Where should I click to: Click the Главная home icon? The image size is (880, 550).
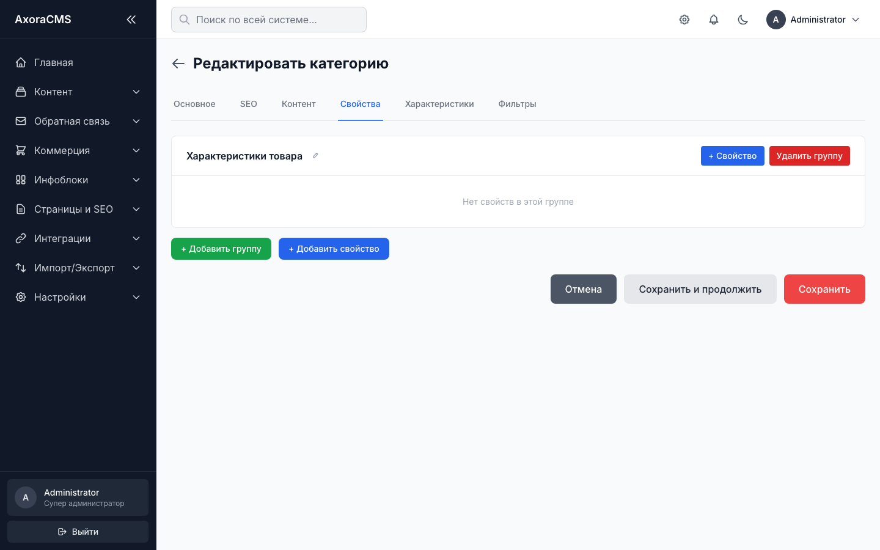click(21, 62)
